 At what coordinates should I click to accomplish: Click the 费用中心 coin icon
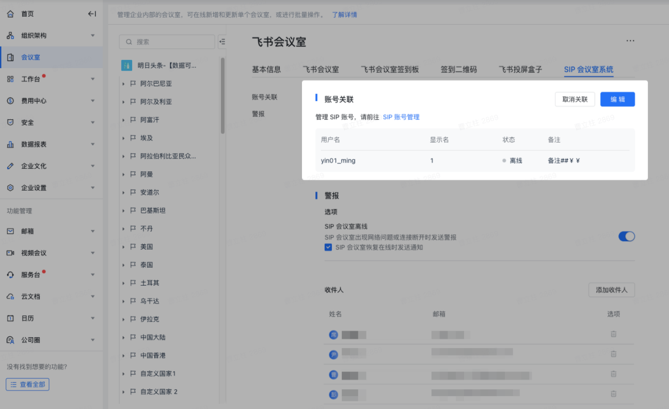(10, 101)
